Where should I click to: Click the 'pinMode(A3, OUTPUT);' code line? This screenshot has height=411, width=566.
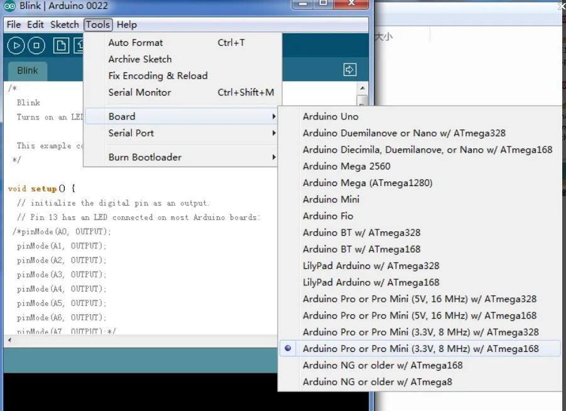click(62, 275)
